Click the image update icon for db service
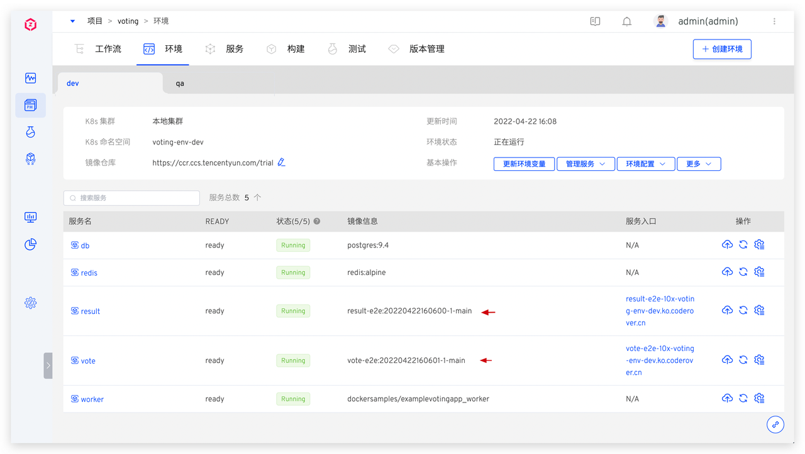This screenshot has width=805, height=454. (x=727, y=245)
